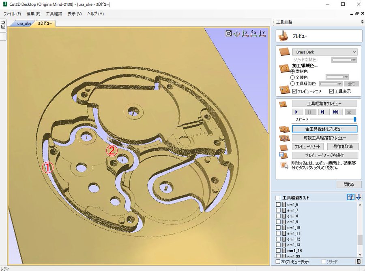Click the play preview animation button
365x271 pixels.
(x=297, y=112)
